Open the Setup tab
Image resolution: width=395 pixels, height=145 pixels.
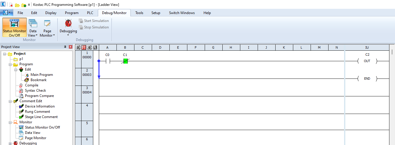coord(156,13)
